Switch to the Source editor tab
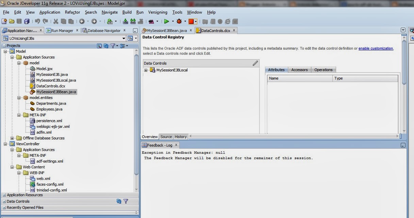Image resolution: width=414 pixels, height=218 pixels. (x=166, y=137)
